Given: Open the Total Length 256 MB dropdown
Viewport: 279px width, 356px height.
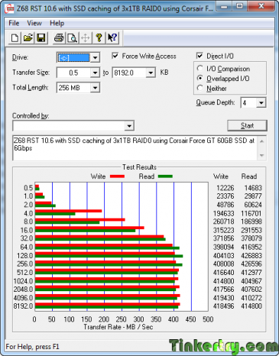Looking at the screenshot, I should click(95, 88).
